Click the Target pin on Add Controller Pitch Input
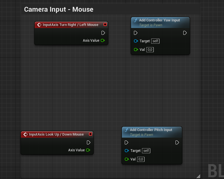Image resolution: width=224 pixels, height=179 pixels. [126, 151]
